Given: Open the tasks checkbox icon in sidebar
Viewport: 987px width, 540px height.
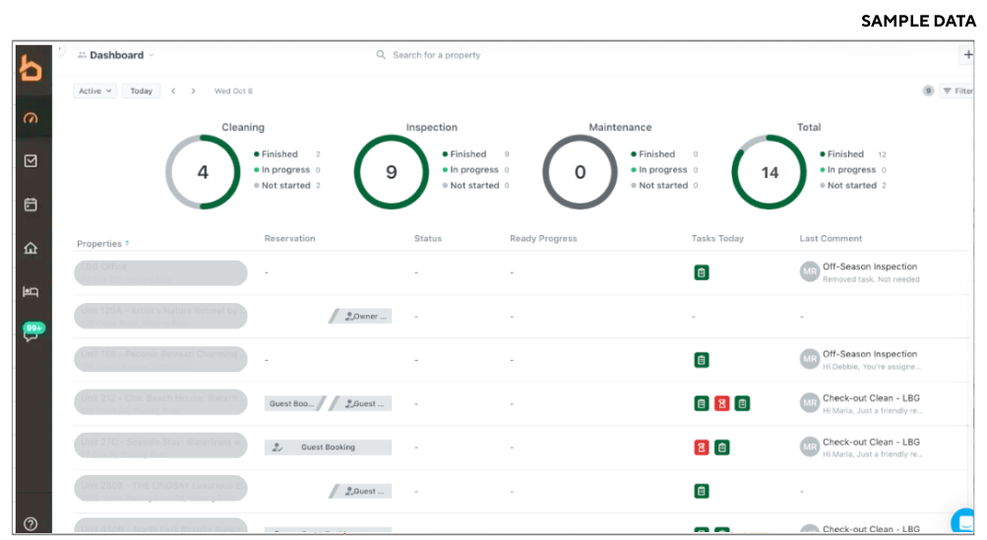Looking at the screenshot, I should pyautogui.click(x=31, y=160).
